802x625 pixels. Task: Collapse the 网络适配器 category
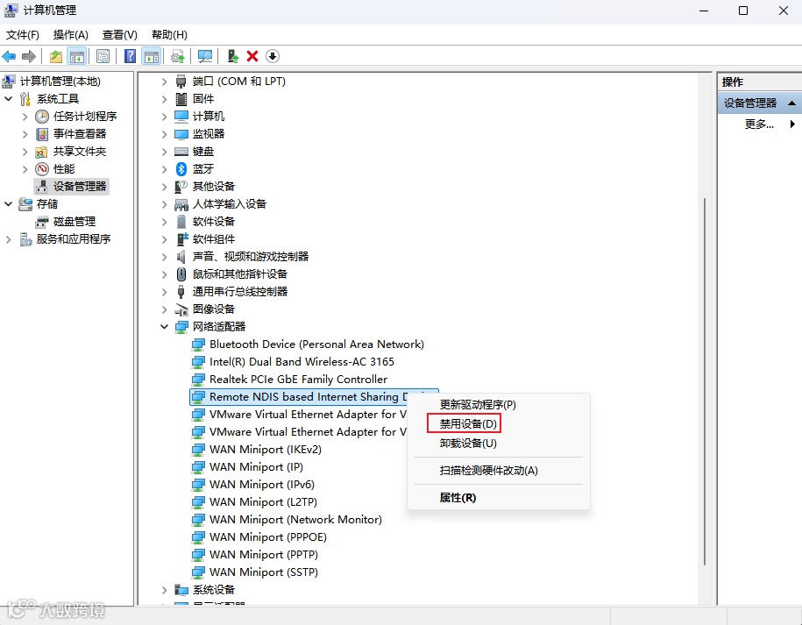(x=164, y=326)
